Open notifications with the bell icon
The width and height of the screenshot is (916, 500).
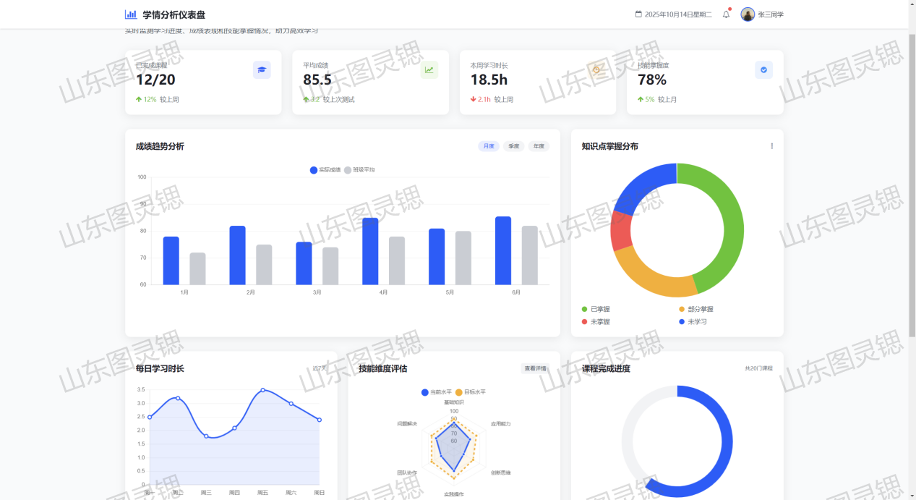click(x=726, y=14)
